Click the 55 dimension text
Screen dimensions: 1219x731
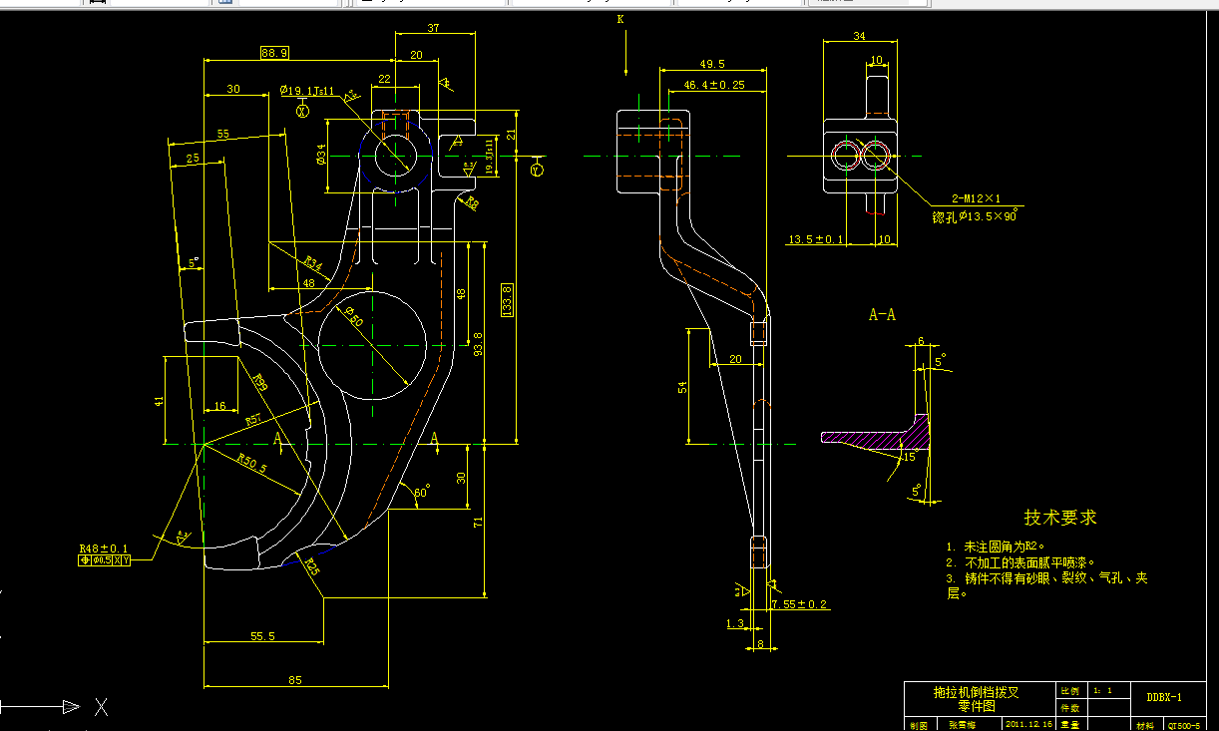tap(222, 134)
